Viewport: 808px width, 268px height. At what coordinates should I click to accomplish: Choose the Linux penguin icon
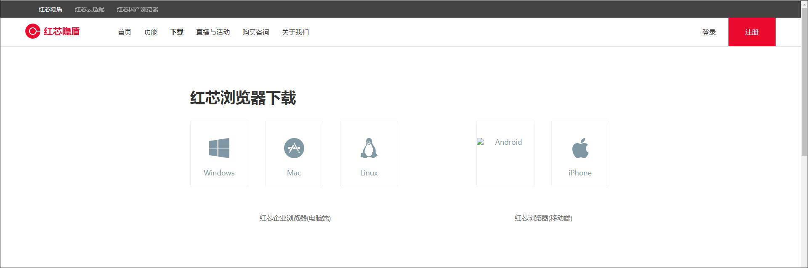pos(369,148)
